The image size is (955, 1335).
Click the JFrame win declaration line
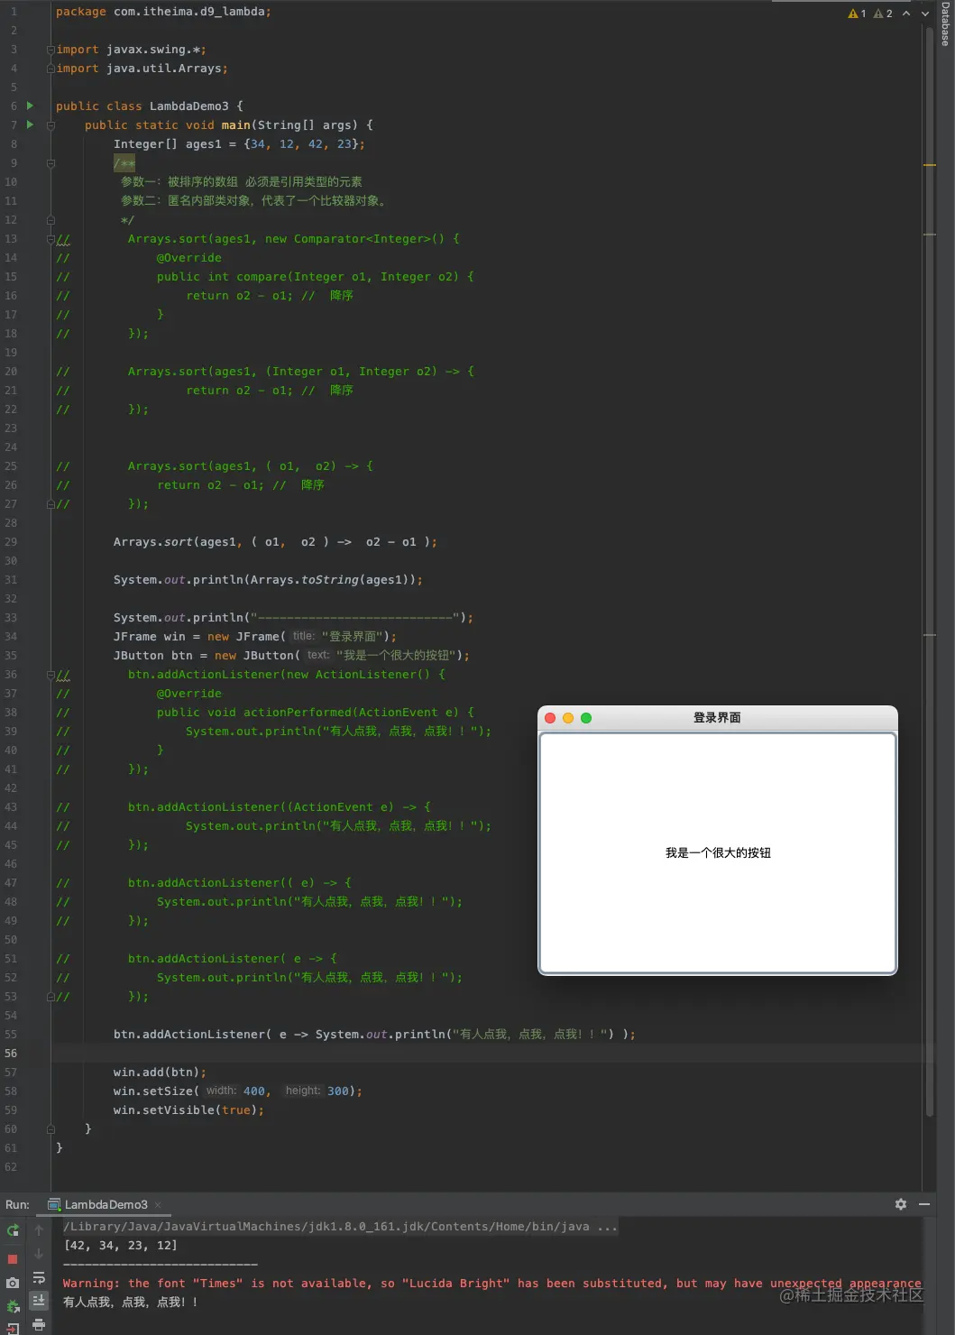[254, 637]
